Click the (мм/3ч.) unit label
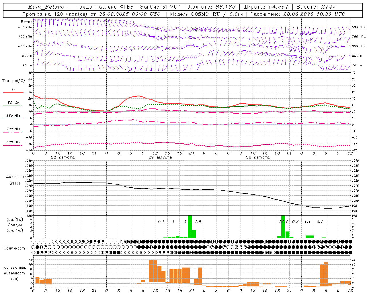 coord(15,220)
